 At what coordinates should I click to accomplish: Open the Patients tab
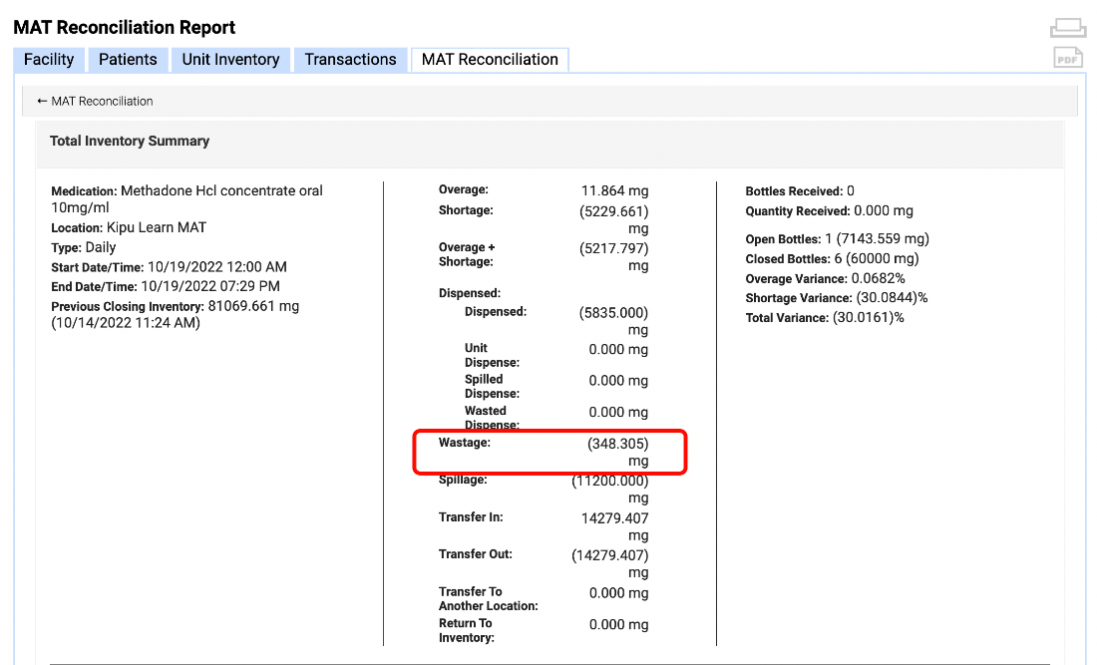click(x=128, y=60)
